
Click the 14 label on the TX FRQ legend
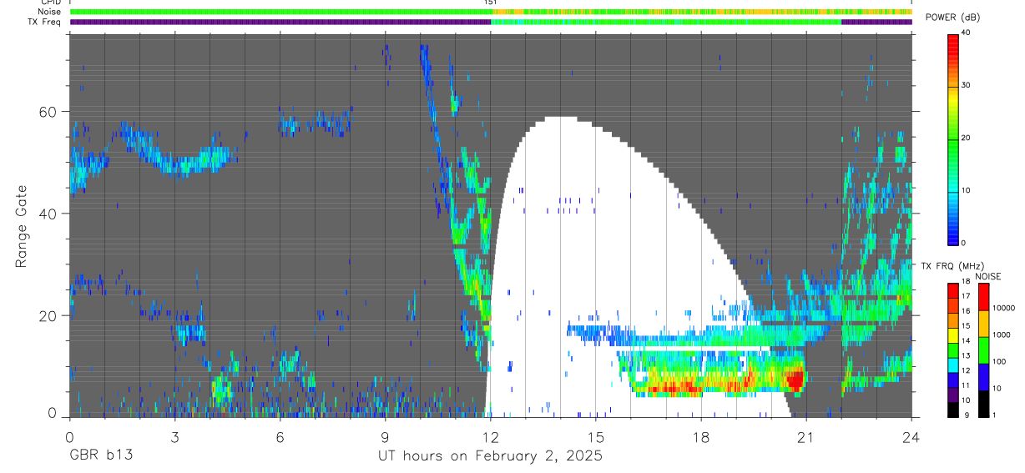[966, 341]
